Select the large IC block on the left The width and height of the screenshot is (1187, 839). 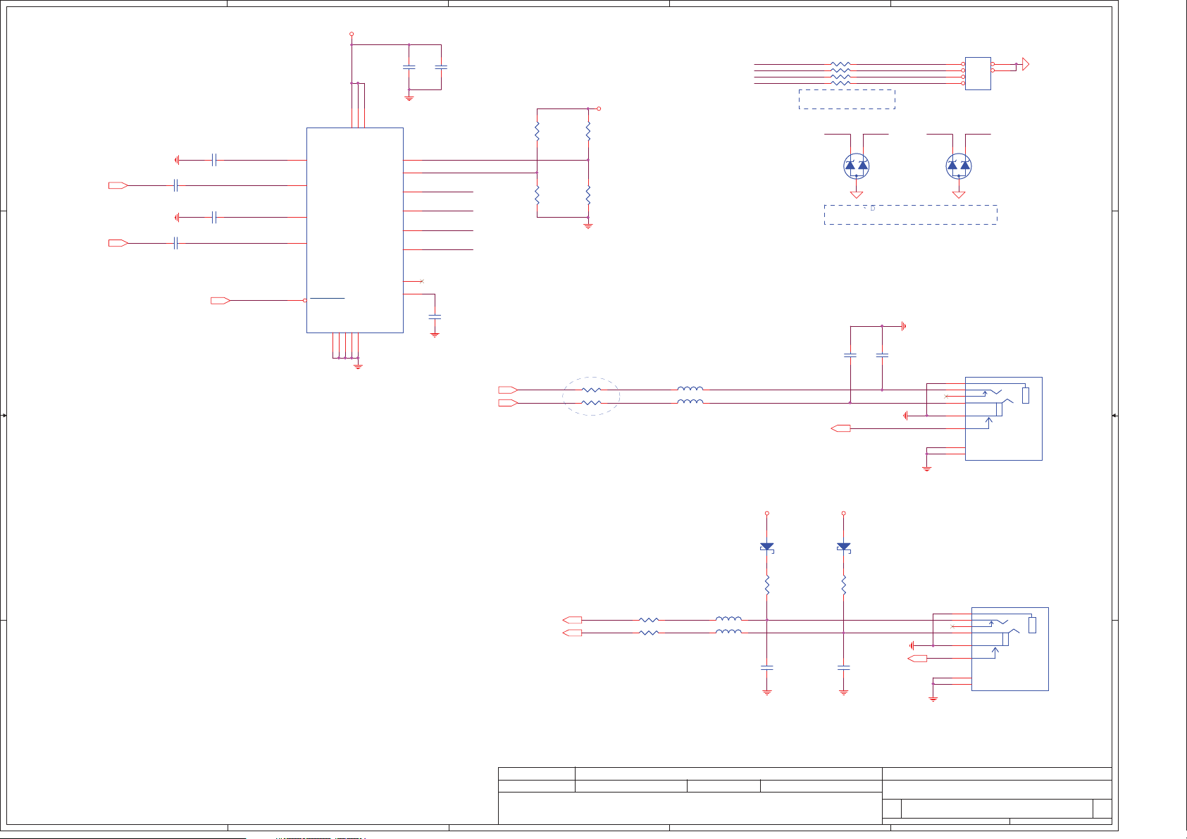click(354, 230)
